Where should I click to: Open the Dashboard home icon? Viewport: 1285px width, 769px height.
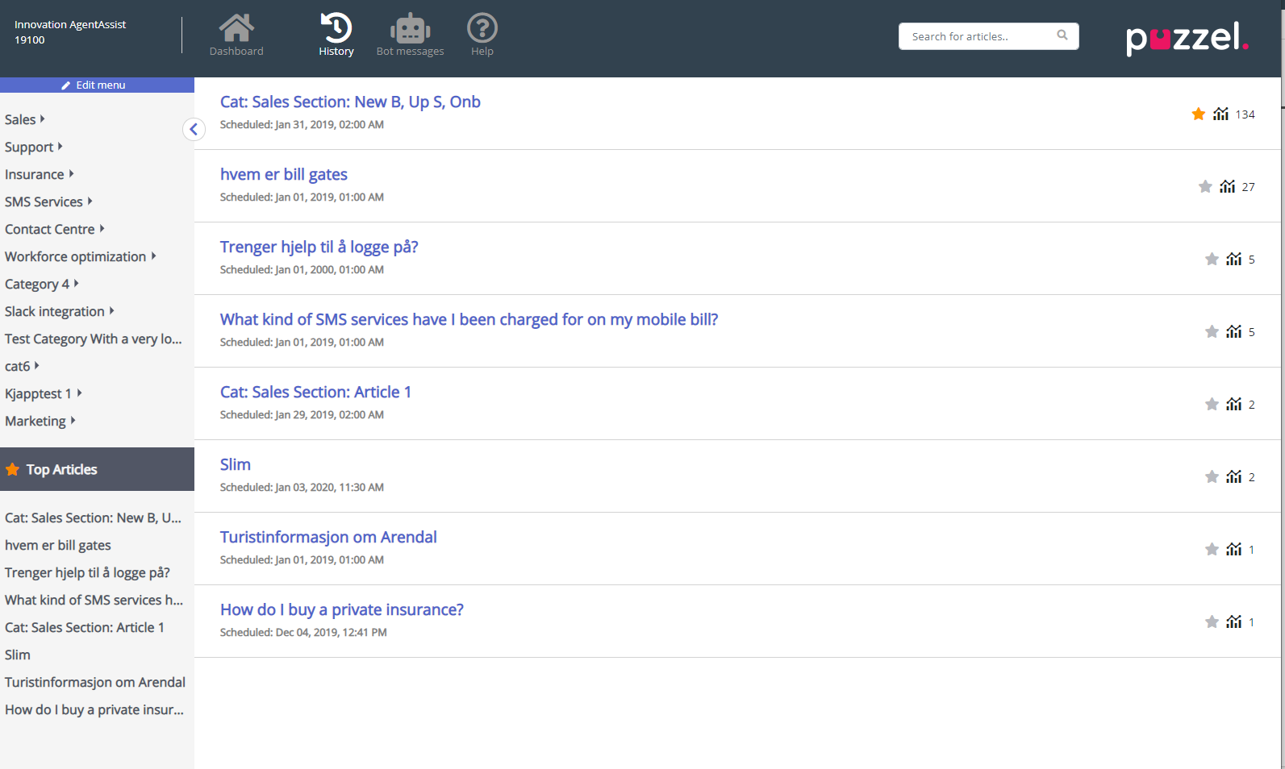[x=236, y=29]
